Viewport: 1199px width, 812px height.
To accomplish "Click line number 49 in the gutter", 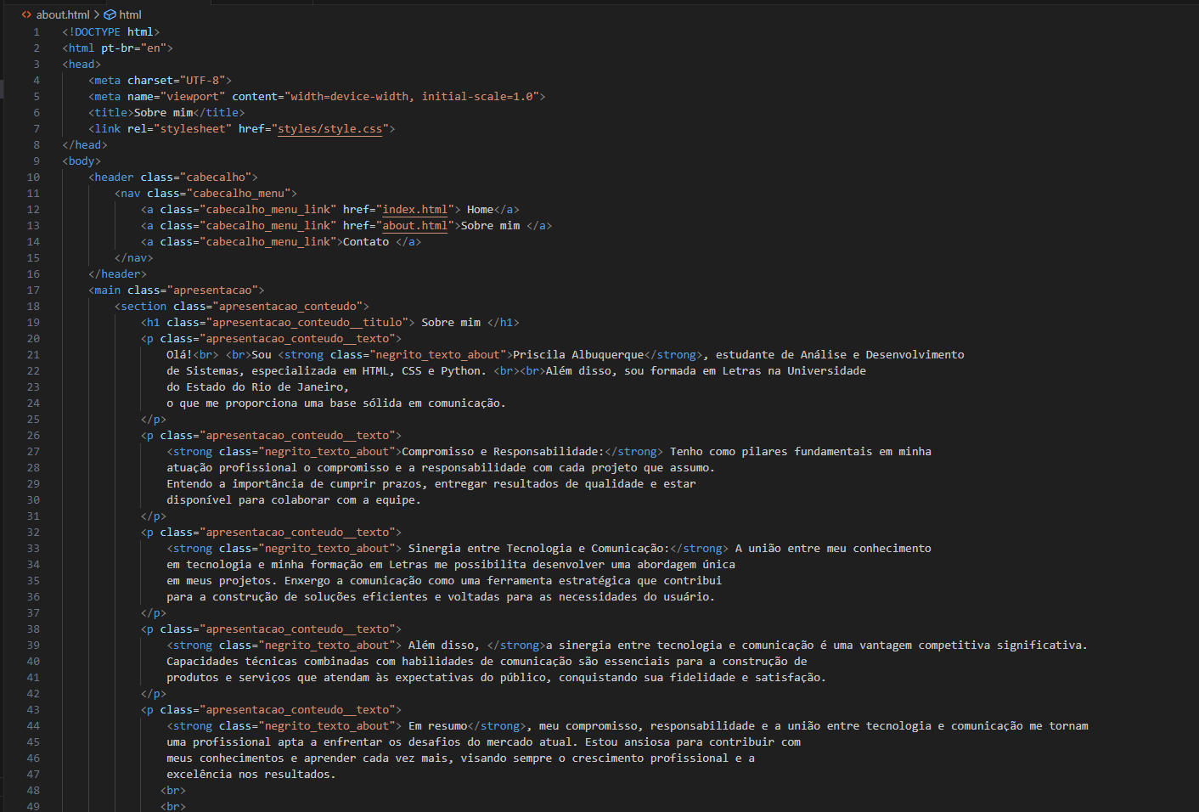I will [x=33, y=806].
